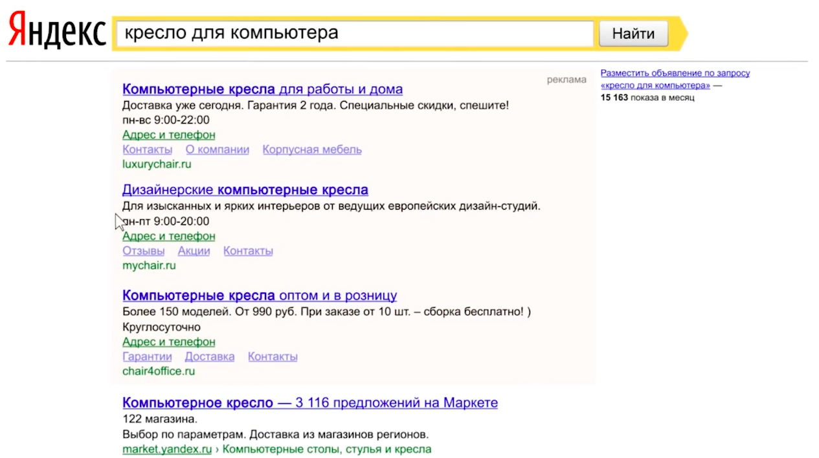Open Отзывы link
The image size is (819, 458).
pyautogui.click(x=144, y=251)
